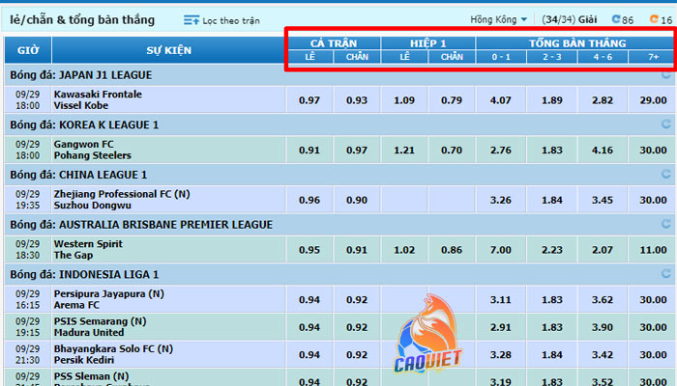Select Kawasaki Frontale full-match even odds 0.93
Image resolution: width=677 pixels, height=386 pixels.
tap(357, 100)
